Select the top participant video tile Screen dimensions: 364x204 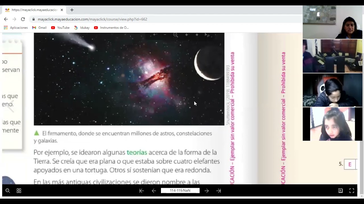332,22
